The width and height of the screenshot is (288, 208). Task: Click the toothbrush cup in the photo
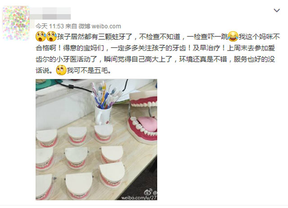pos(103,115)
